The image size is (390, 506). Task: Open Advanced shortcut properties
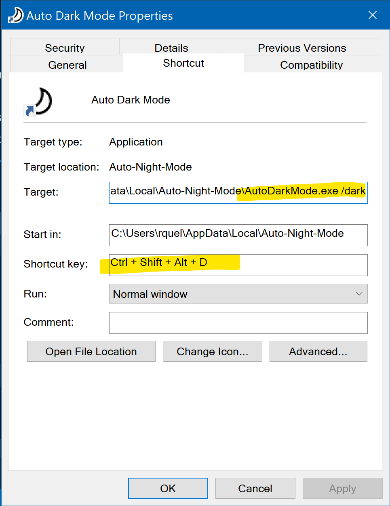318,351
